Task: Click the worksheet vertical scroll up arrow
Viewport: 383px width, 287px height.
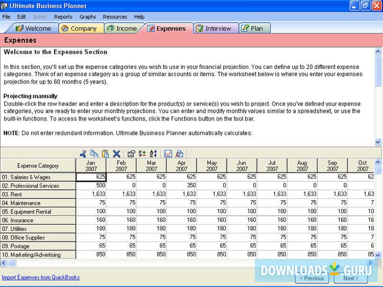Action: (377, 162)
